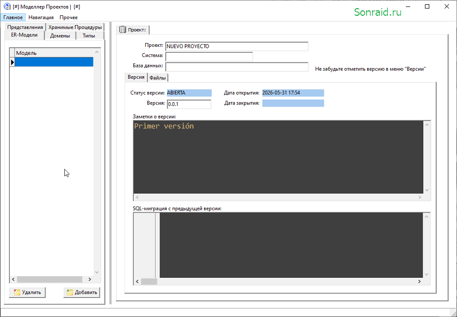Click right arrow of SQL-миграция horizontal scrollbar
457x317 pixels.
click(419, 282)
